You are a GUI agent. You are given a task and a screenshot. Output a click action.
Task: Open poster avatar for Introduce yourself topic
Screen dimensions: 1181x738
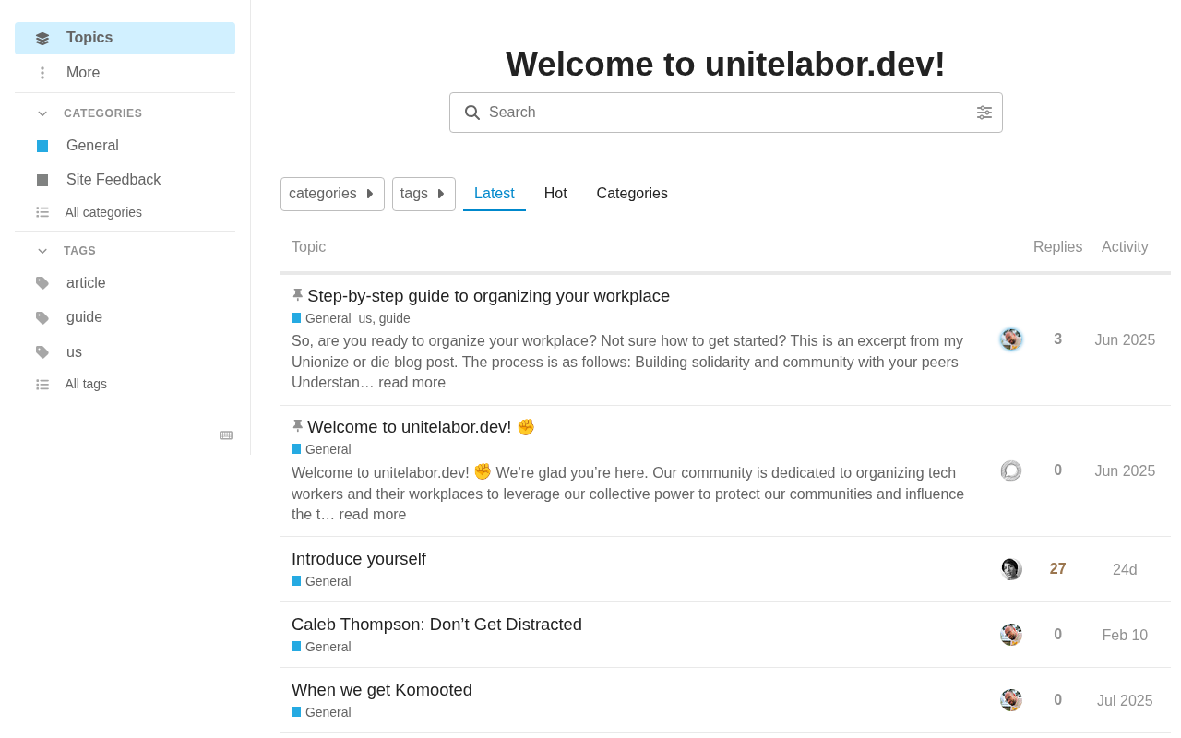click(1011, 569)
